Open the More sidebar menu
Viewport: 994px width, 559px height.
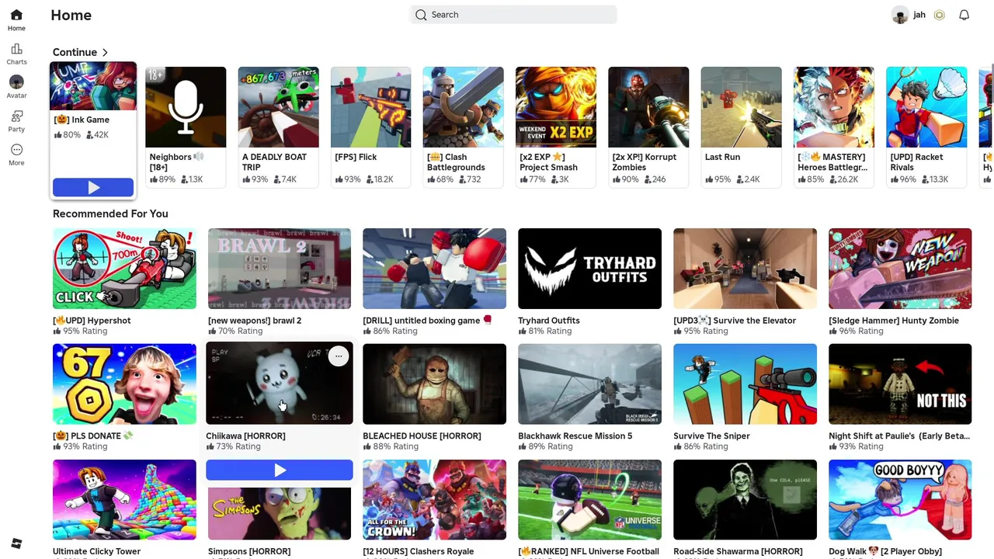tap(16, 155)
